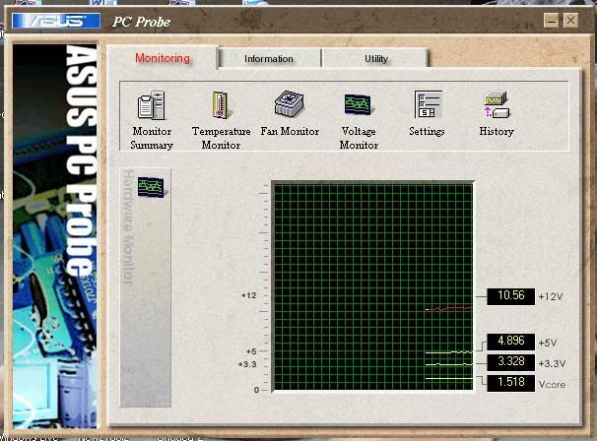This screenshot has width=597, height=441.
Task: Click the Hardware Monitor vertical label
Action: point(129,227)
